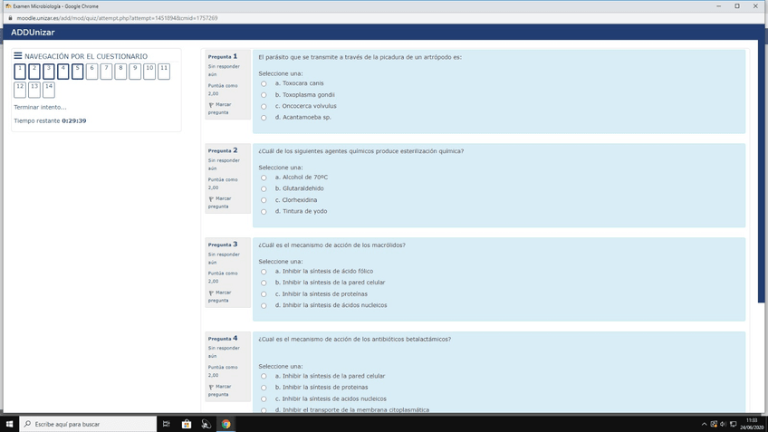Click the volume icon in system tray
768x432 pixels.
pos(723,424)
